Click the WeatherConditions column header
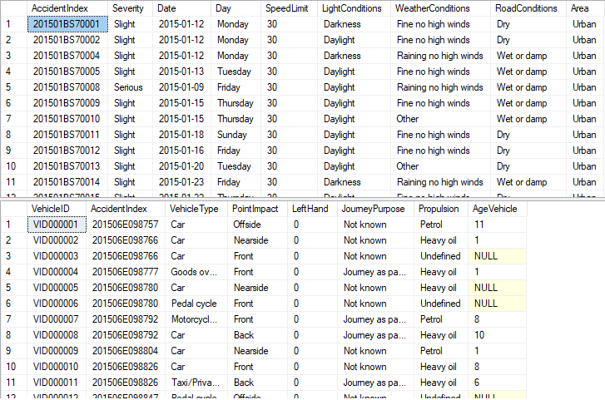This screenshot has width=605, height=400. pyautogui.click(x=440, y=8)
